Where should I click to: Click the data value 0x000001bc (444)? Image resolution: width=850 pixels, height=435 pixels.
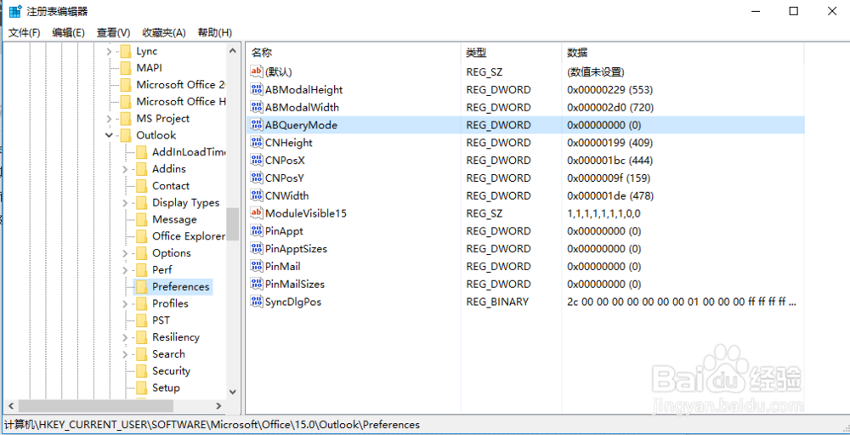[609, 161]
